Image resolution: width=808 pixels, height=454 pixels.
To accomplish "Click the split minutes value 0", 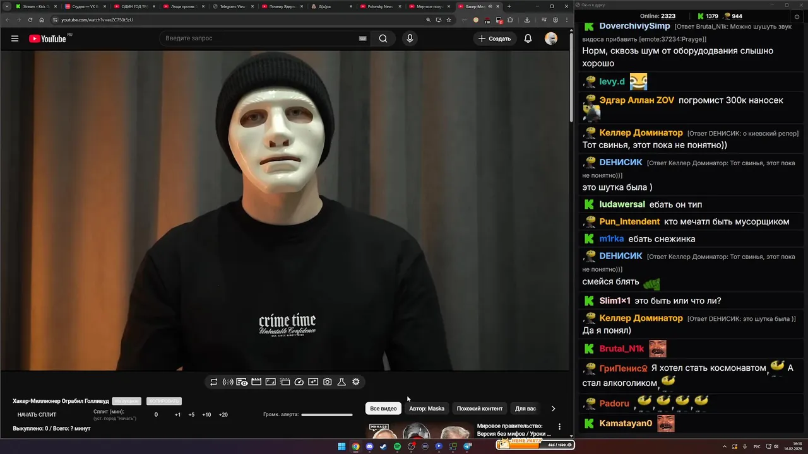I will [x=156, y=415].
